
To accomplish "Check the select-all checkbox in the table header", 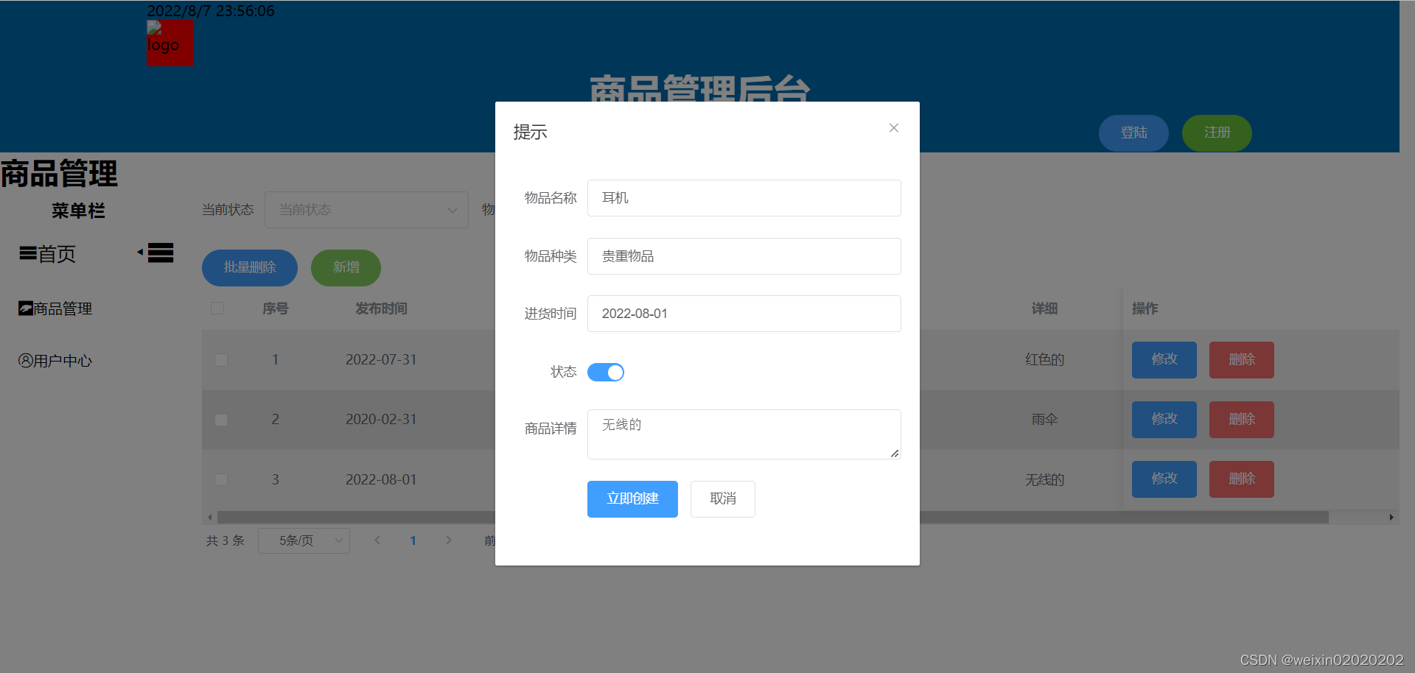I will (217, 309).
